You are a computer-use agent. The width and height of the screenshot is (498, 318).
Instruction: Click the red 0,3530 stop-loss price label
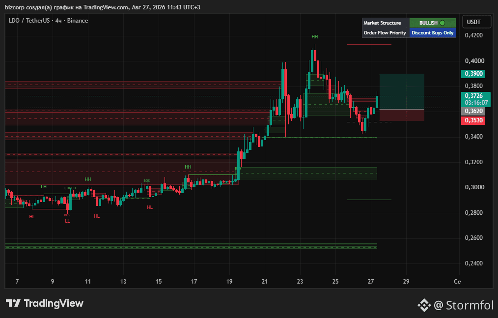pyautogui.click(x=473, y=120)
